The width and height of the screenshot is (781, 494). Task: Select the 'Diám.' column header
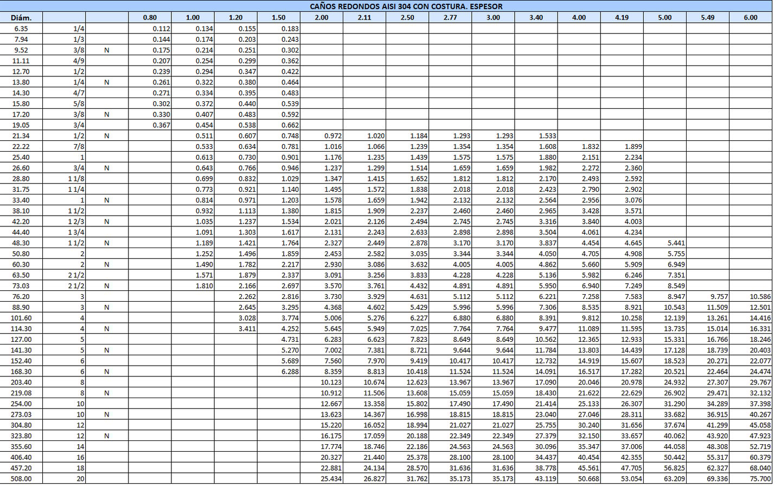click(x=21, y=17)
